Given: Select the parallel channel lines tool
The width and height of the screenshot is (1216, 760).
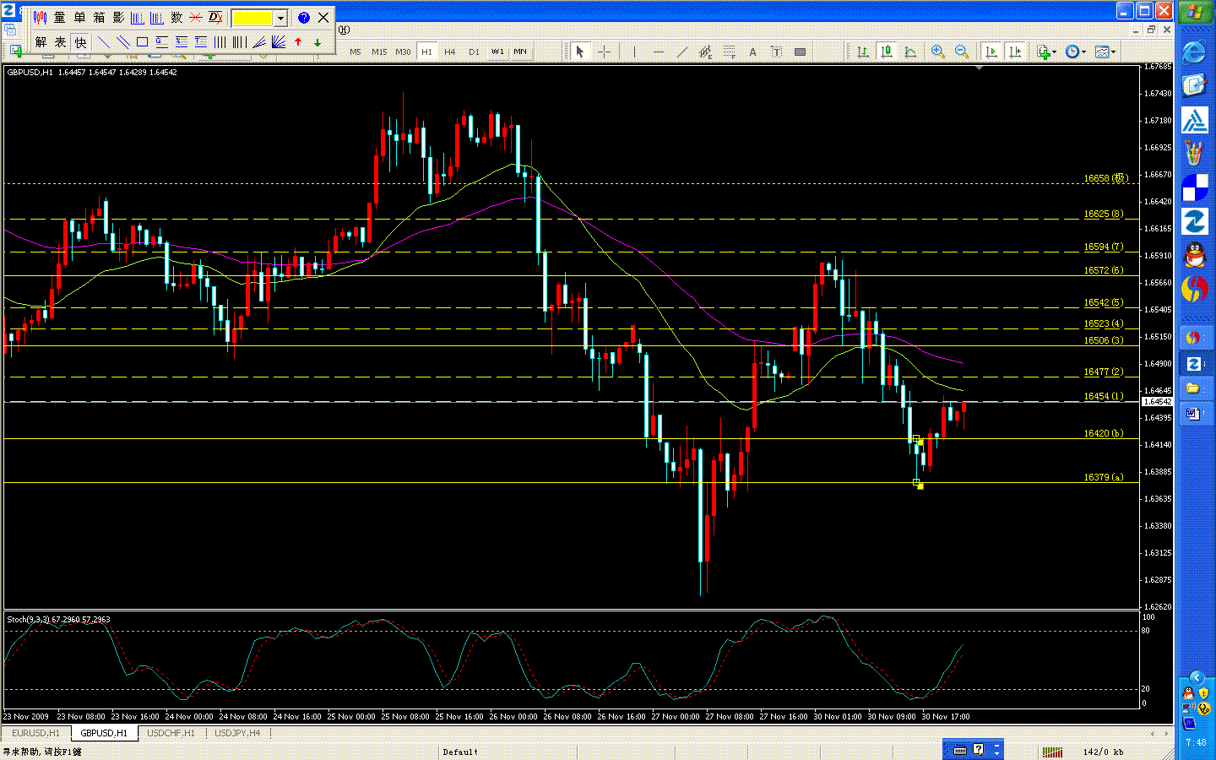Looking at the screenshot, I should coord(123,41).
